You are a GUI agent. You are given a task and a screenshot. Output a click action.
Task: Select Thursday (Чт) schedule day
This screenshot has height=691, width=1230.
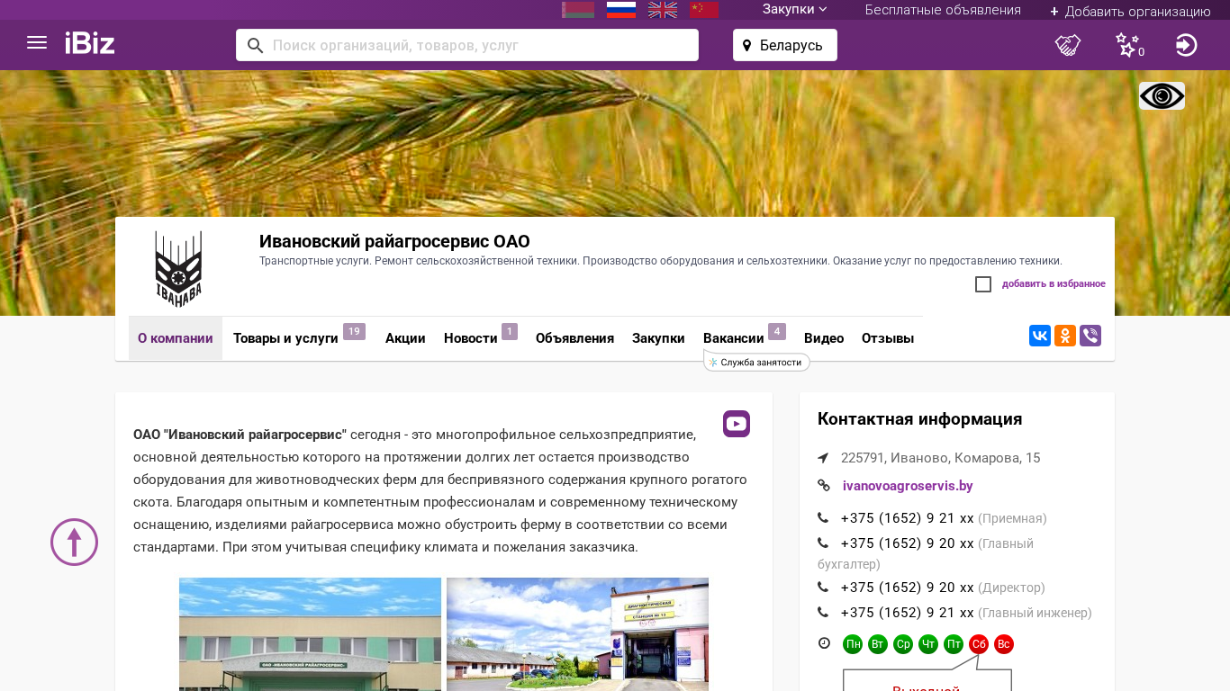(x=928, y=644)
